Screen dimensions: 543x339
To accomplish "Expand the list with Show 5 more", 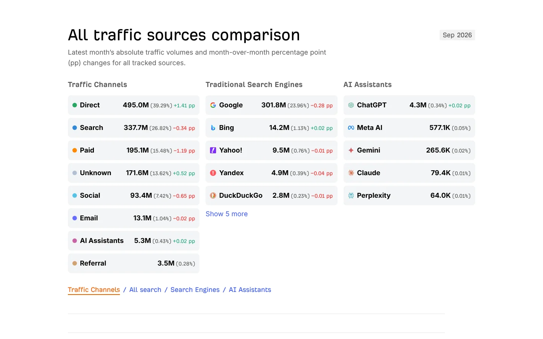I will pyautogui.click(x=227, y=214).
